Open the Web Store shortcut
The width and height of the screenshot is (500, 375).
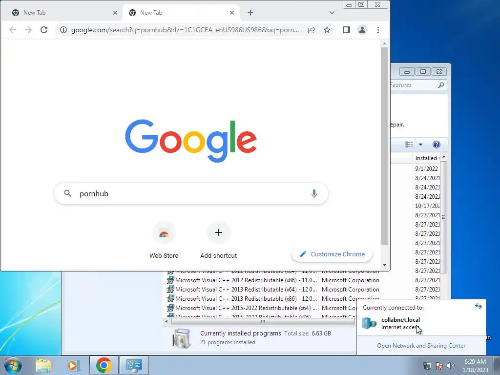tap(164, 240)
